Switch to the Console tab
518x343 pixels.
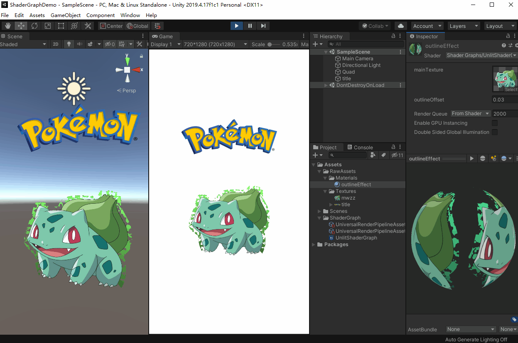pyautogui.click(x=360, y=147)
